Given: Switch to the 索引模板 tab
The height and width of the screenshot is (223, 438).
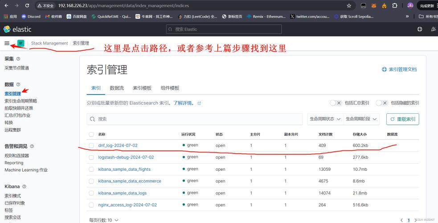Looking at the screenshot, I should tap(142, 88).
